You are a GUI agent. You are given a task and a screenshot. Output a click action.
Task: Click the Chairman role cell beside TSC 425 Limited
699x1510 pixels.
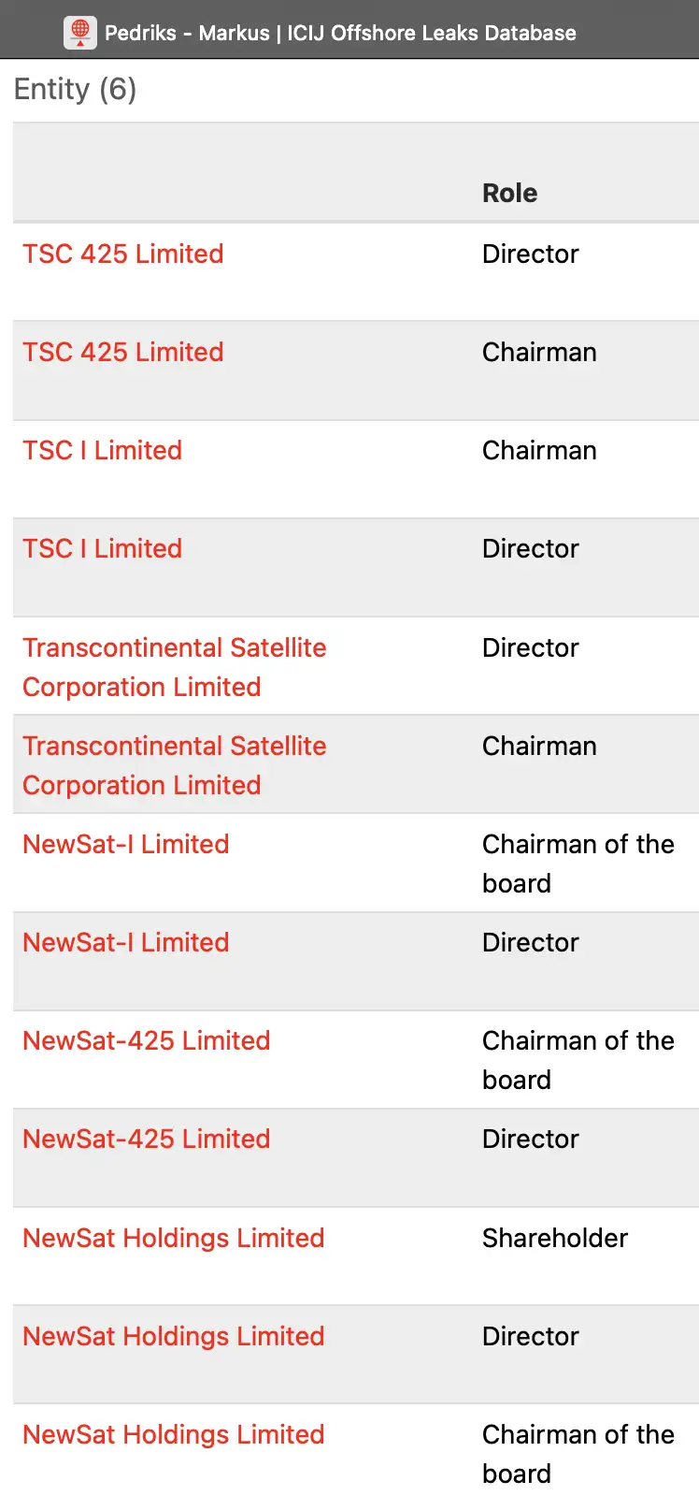coord(539,353)
